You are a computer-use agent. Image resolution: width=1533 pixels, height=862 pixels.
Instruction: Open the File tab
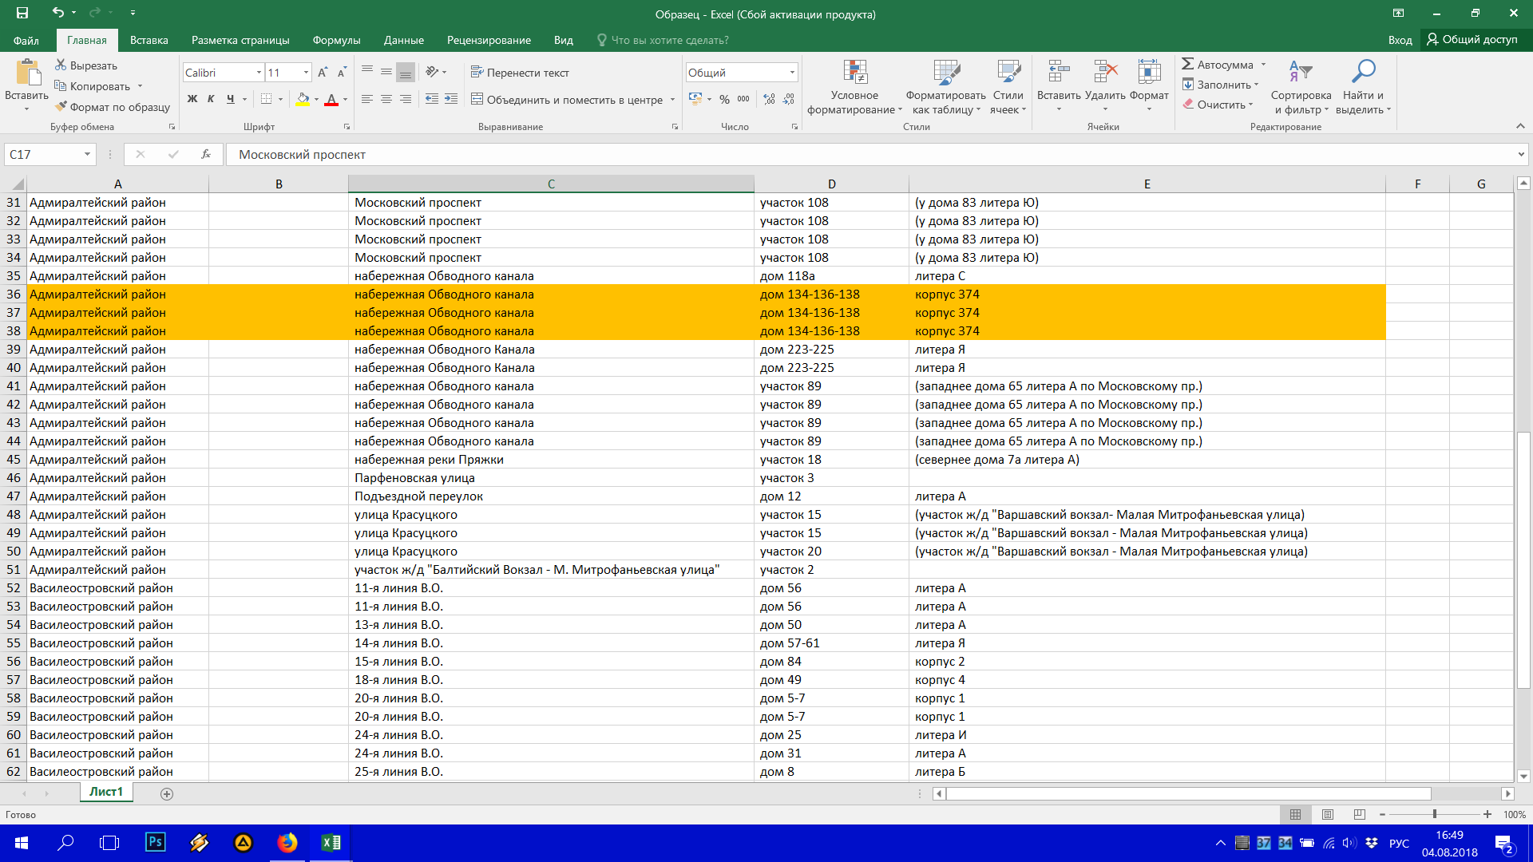(x=26, y=40)
